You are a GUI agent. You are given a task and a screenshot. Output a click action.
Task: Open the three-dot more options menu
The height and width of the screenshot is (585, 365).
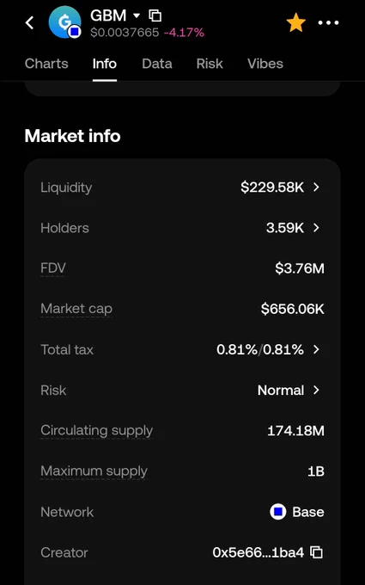coord(328,22)
